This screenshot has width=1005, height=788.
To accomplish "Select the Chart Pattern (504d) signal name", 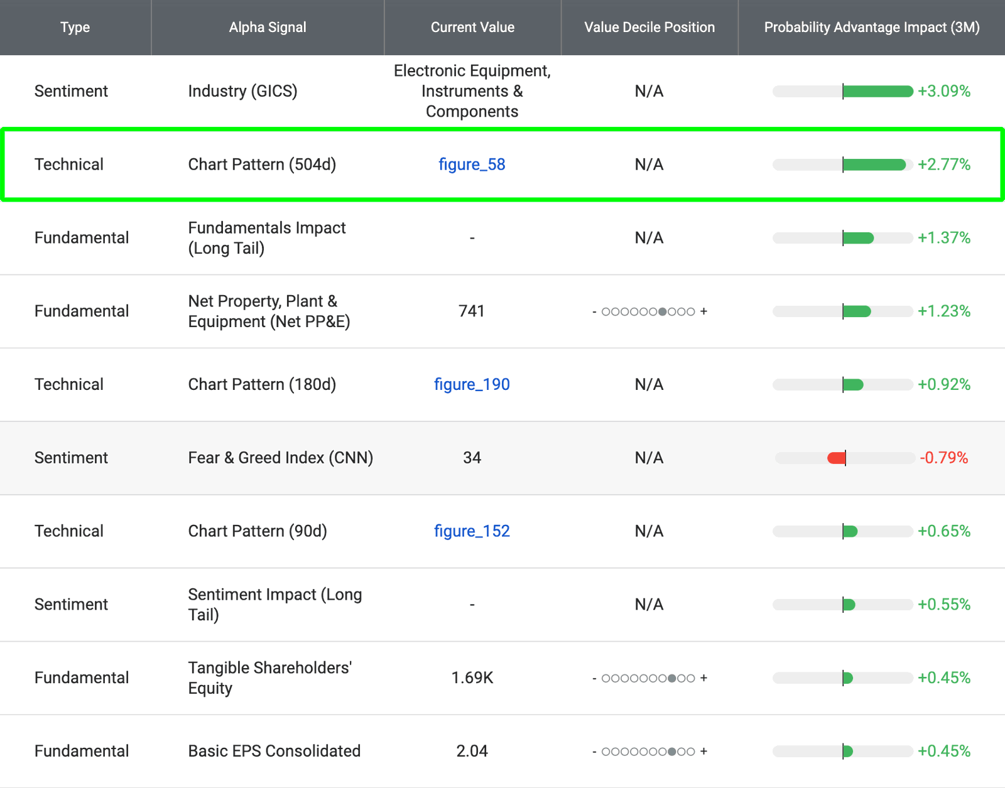I will [262, 165].
